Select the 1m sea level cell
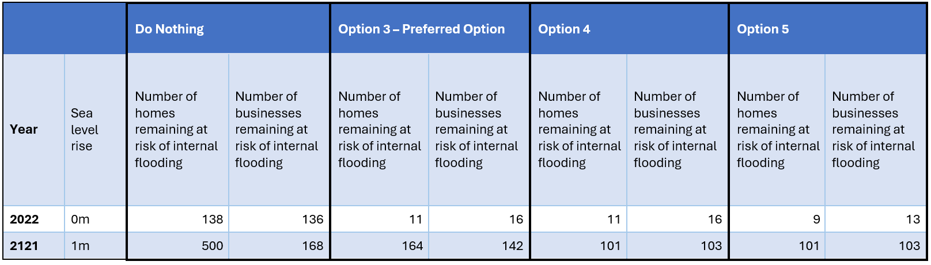Screen dimensions: 931x265 coord(81,246)
